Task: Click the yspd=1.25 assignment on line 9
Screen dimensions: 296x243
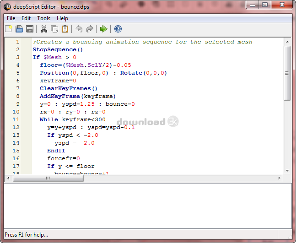Action: point(78,104)
